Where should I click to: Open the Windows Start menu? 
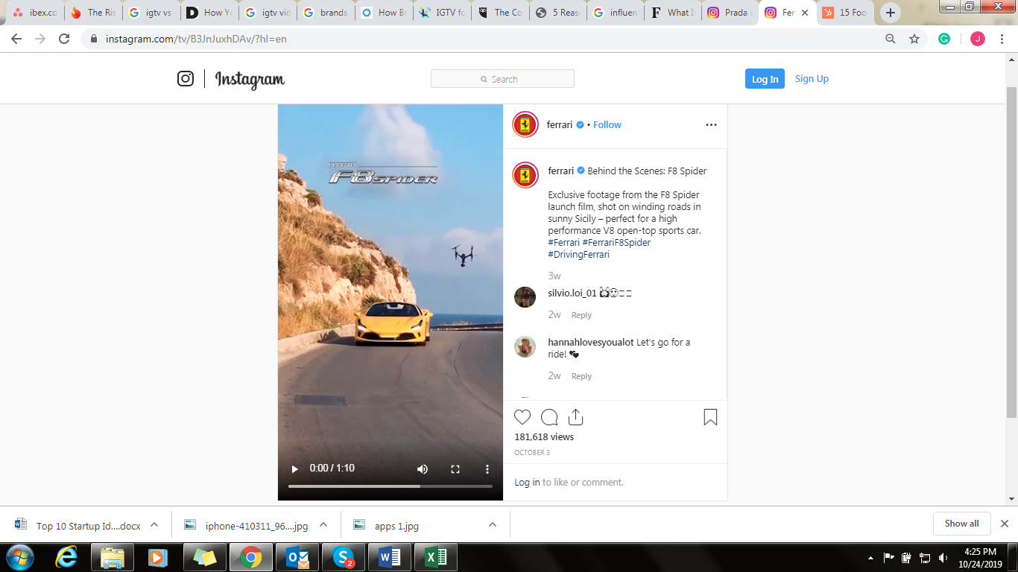click(x=19, y=557)
